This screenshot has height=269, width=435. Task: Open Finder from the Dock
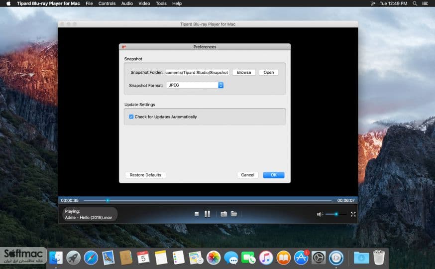(x=56, y=258)
